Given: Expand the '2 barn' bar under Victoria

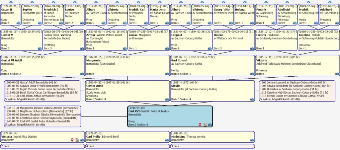Looking at the screenshot, I should click(x=42, y=146).
